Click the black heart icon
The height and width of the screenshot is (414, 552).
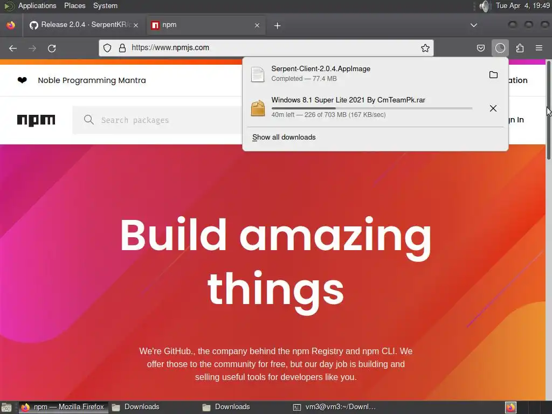[22, 80]
